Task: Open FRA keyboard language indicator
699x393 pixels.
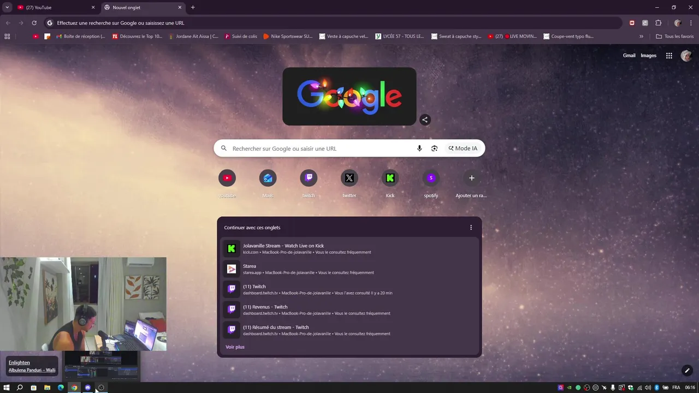Action: [676, 388]
